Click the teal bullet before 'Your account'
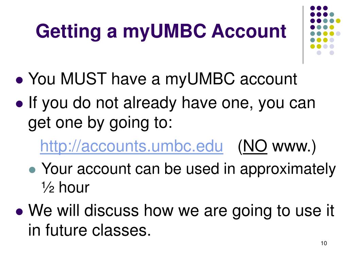Screen dimensions: 348x261 (x=32, y=170)
